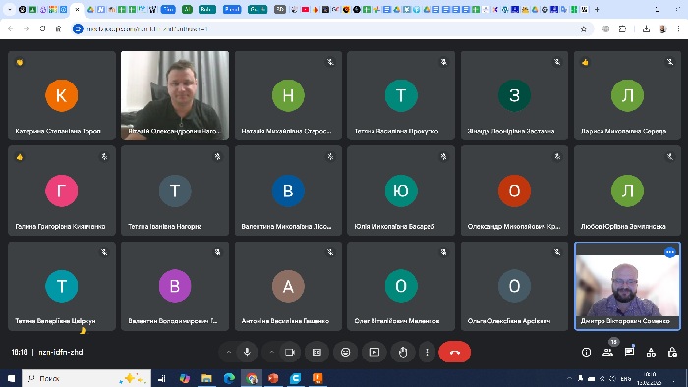The height and width of the screenshot is (387, 688).
Task: Go forward in the browser
Action: (27, 28)
